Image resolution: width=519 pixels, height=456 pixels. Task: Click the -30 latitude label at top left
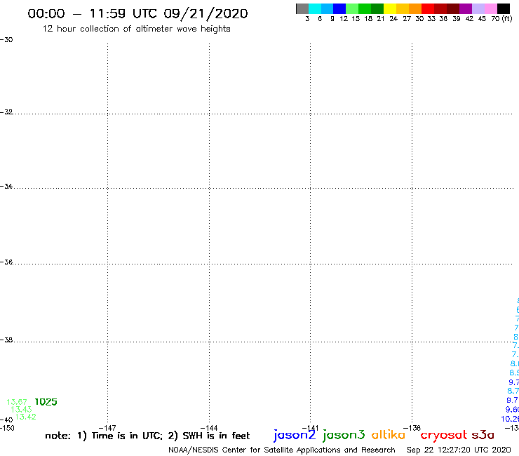6,40
